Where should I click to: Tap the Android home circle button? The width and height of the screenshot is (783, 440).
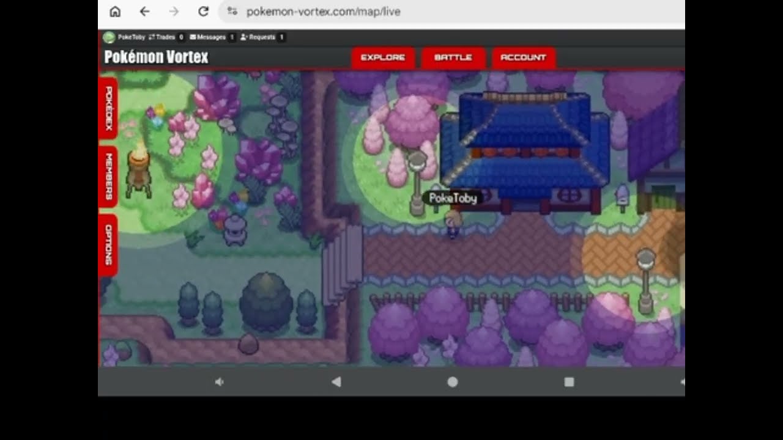(x=453, y=382)
